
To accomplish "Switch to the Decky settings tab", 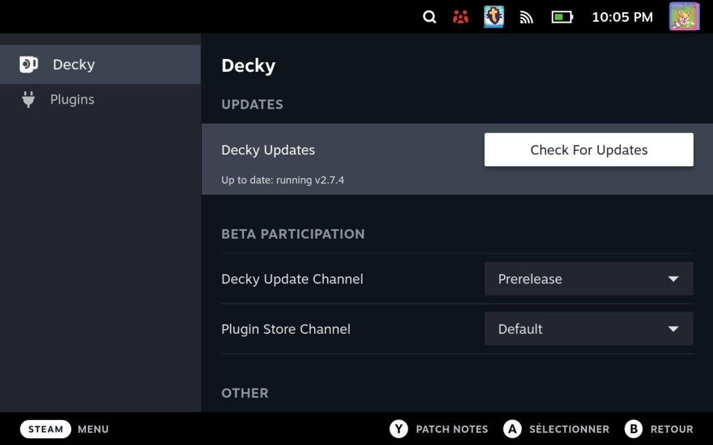I will point(100,64).
